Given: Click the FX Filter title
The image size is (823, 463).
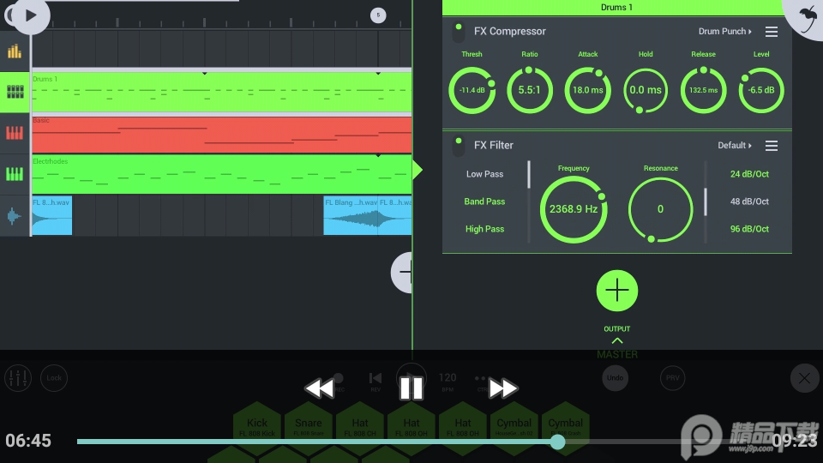Looking at the screenshot, I should point(494,146).
